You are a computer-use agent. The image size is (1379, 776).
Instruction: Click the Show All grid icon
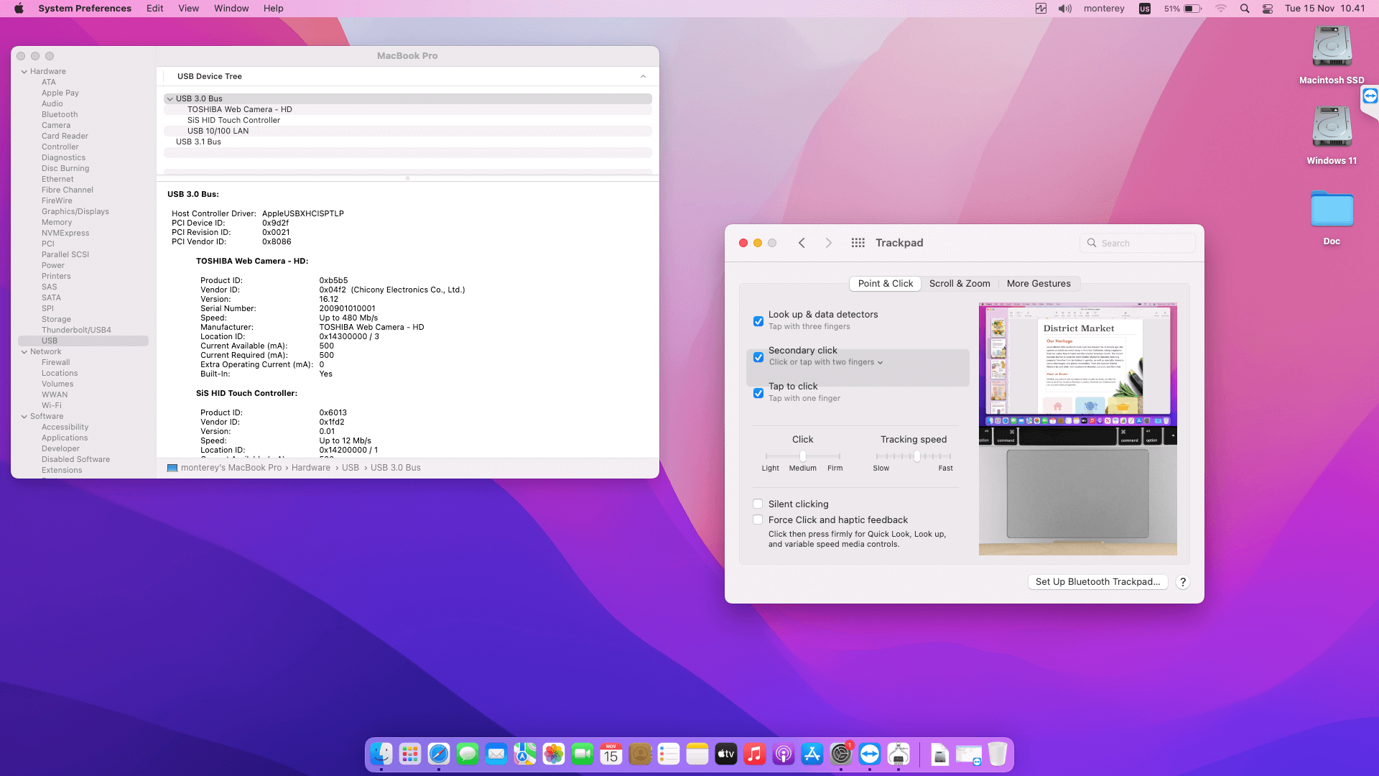tap(858, 243)
